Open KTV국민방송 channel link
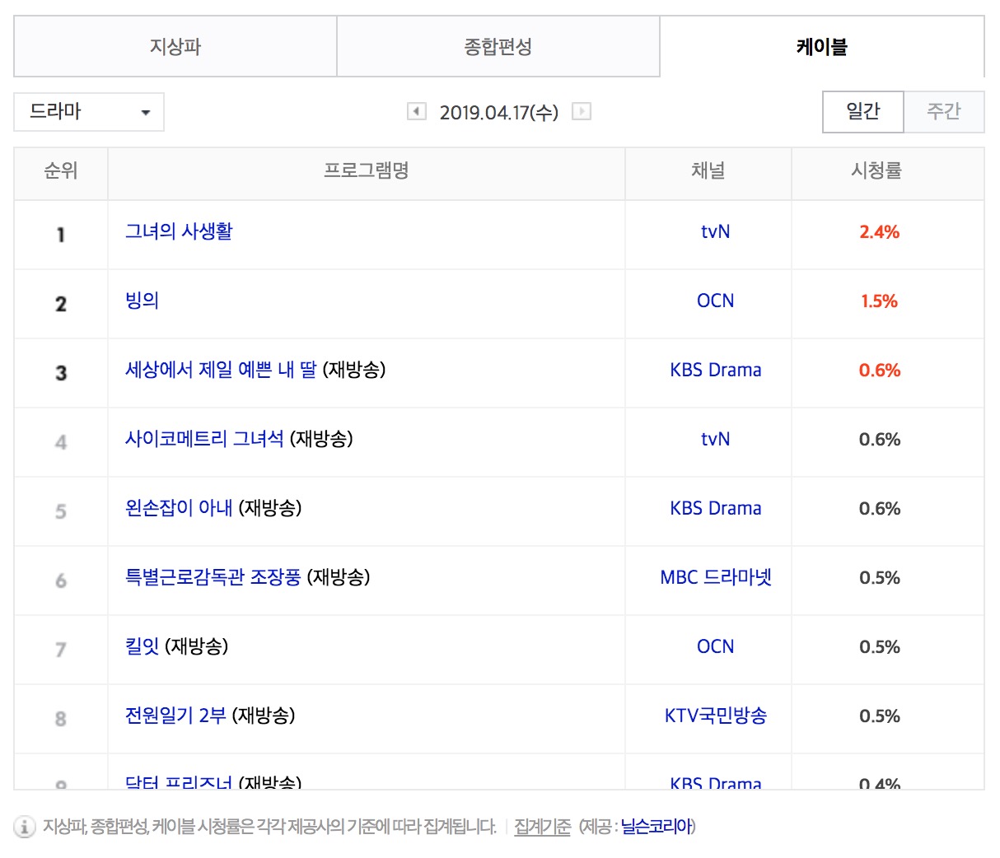This screenshot has width=1000, height=858. point(716,716)
